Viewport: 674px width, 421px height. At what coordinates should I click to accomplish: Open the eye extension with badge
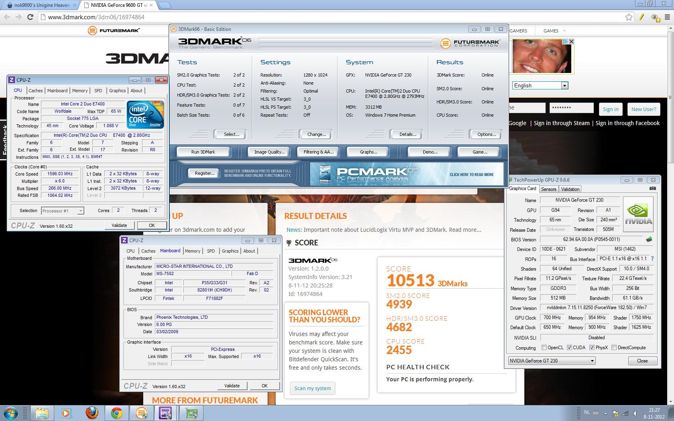pos(655,17)
